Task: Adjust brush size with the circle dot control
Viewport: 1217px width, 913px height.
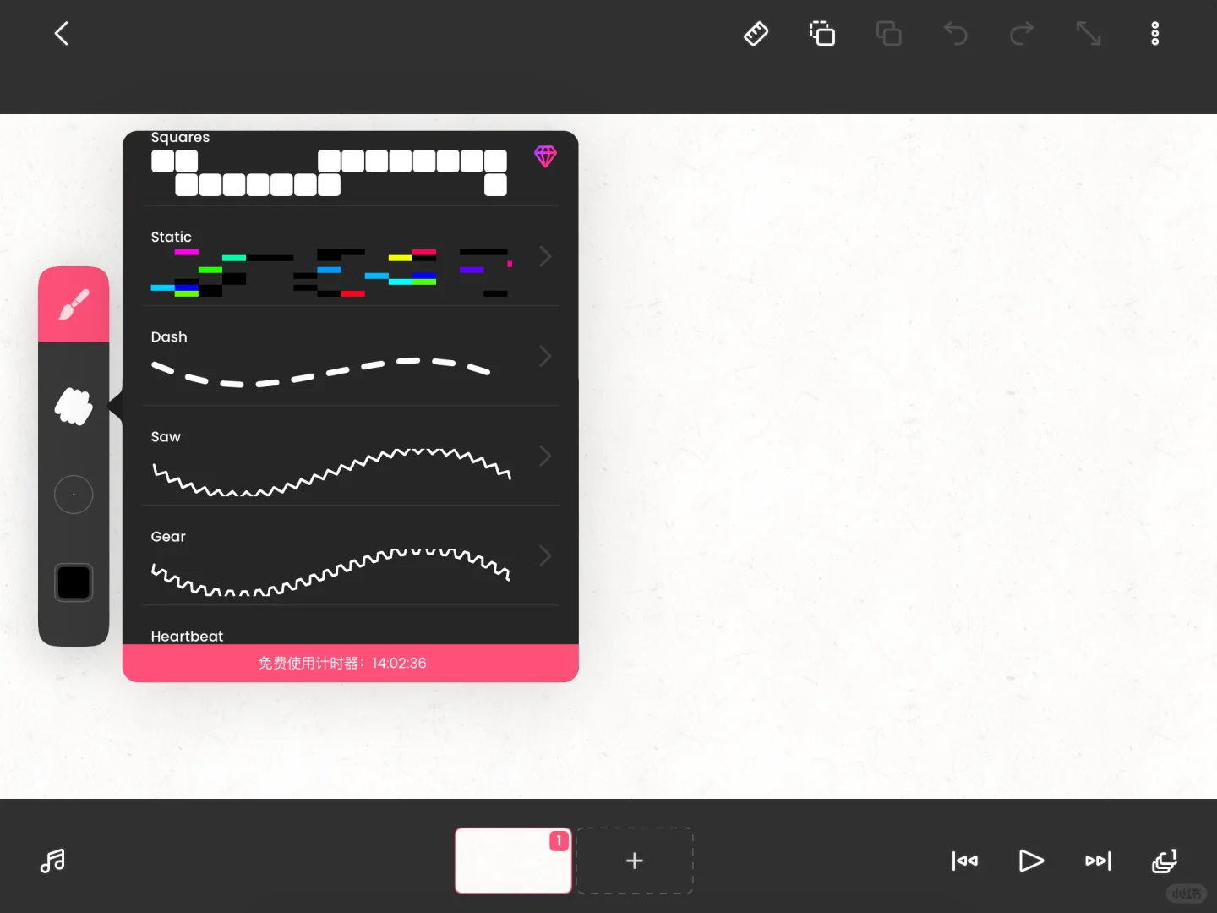Action: point(74,495)
